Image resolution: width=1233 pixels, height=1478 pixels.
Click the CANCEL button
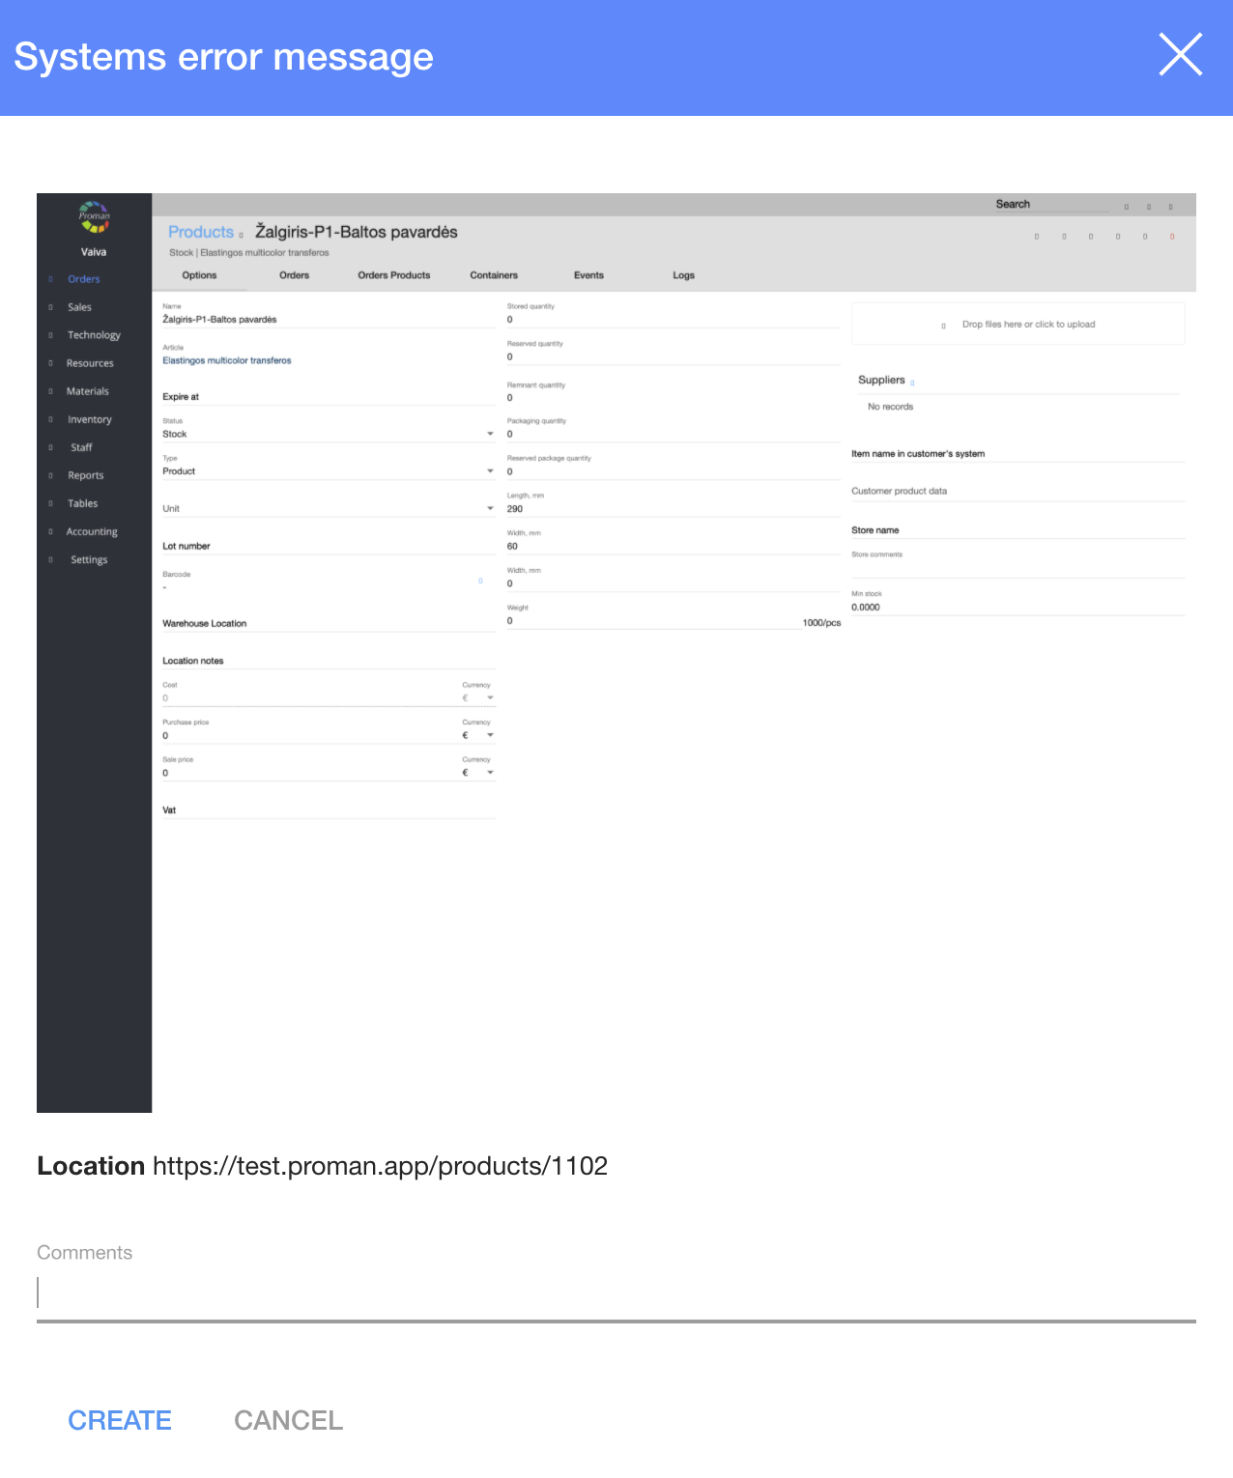click(288, 1420)
